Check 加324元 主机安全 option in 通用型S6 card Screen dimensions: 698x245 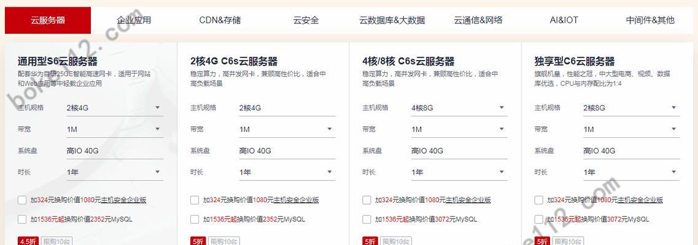[x=22, y=200]
